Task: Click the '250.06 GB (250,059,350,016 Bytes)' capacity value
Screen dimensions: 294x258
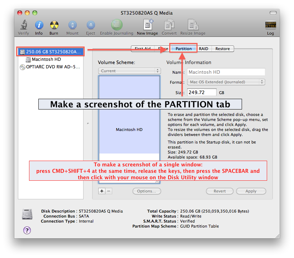Action: coord(214,211)
